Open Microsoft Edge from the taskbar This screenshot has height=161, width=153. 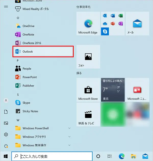point(122,156)
